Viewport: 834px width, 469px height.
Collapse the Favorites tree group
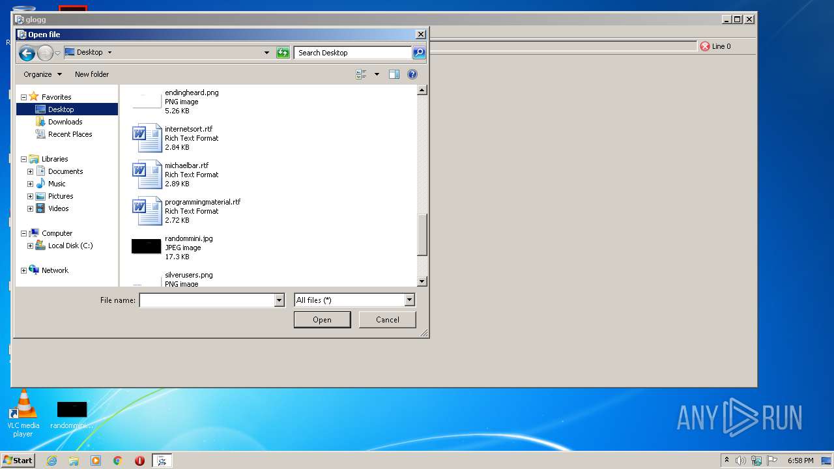click(24, 97)
